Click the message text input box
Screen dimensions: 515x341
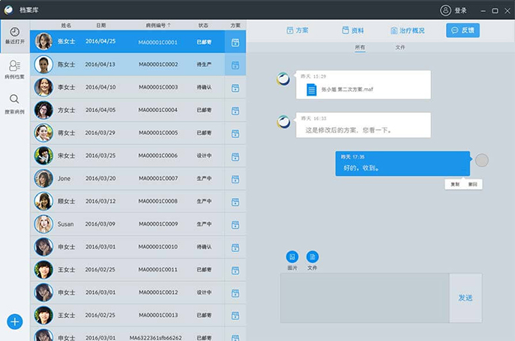pyautogui.click(x=364, y=298)
